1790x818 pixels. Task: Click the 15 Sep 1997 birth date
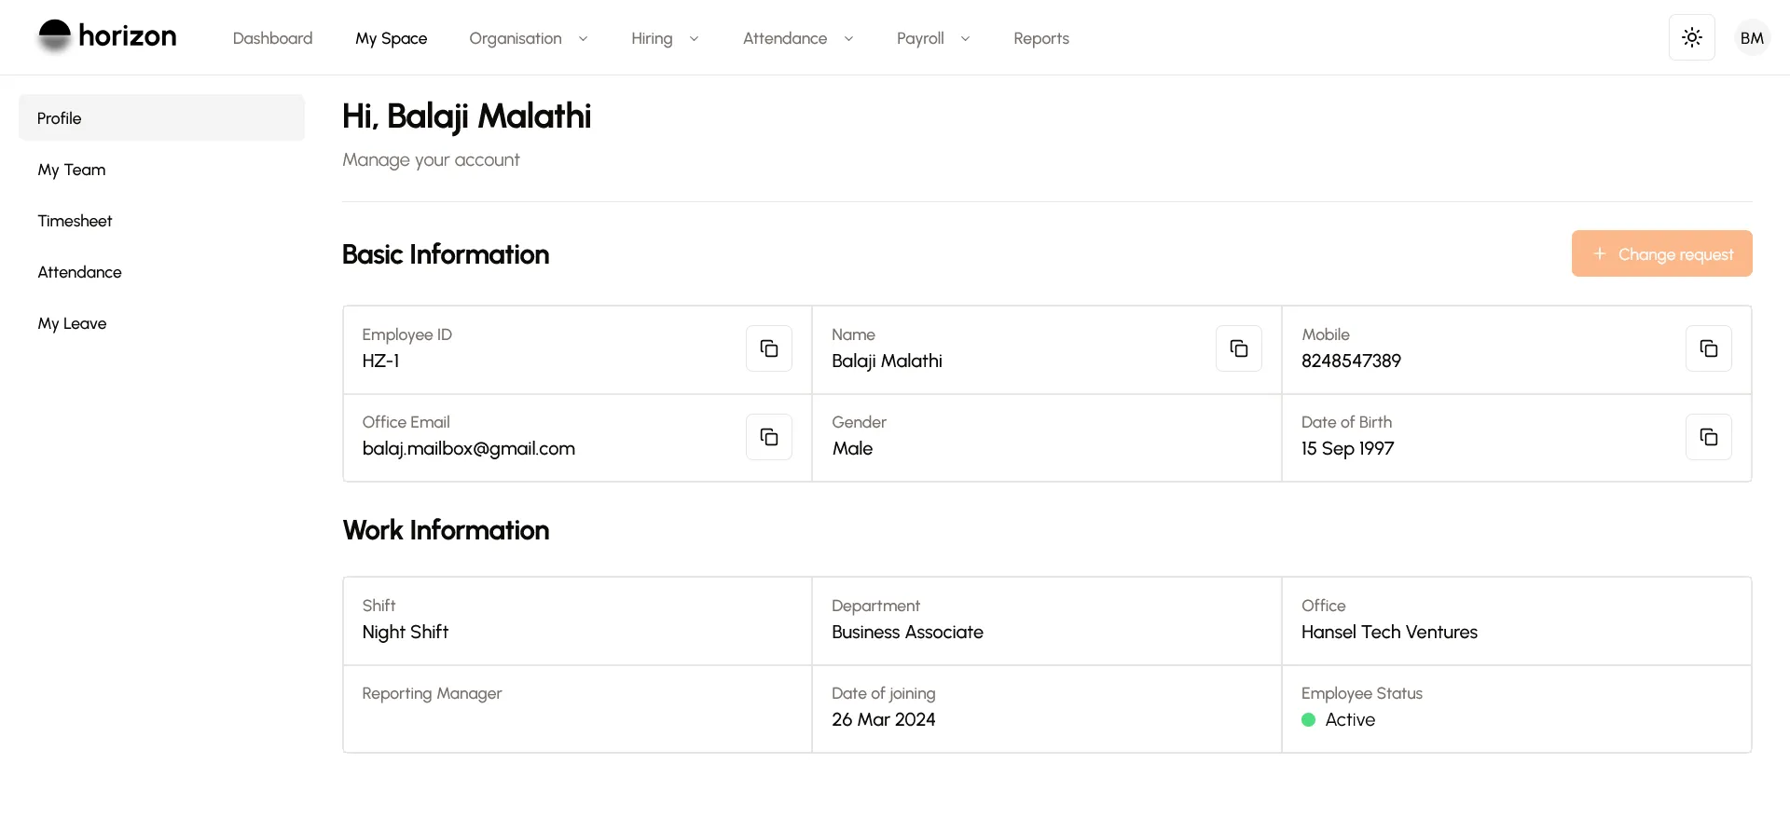1347,448
